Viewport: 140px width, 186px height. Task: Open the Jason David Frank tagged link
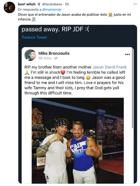coord(110,67)
